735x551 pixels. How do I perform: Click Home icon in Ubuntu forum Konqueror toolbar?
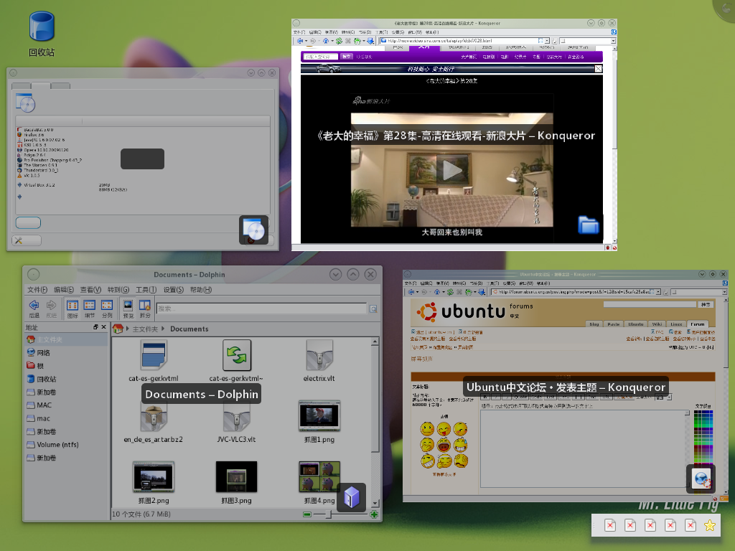[468, 292]
